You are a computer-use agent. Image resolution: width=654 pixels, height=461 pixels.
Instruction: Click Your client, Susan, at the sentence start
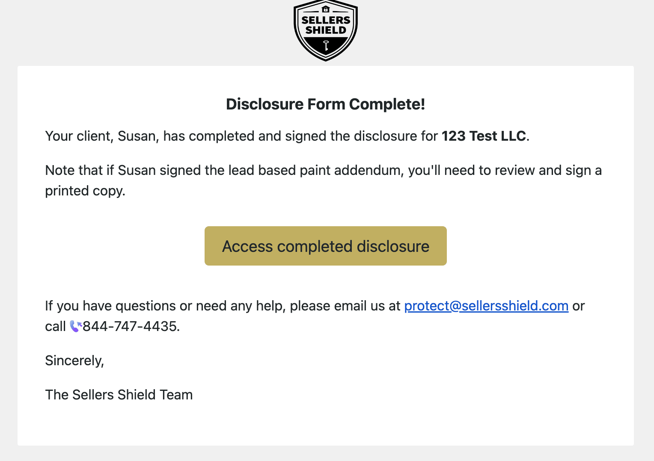[102, 136]
